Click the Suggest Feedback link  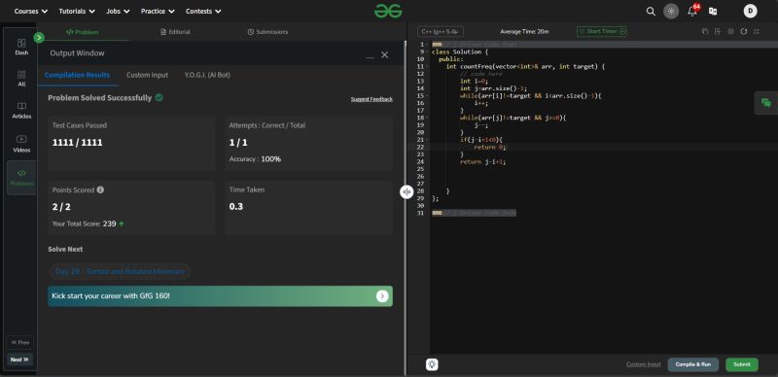tap(371, 99)
